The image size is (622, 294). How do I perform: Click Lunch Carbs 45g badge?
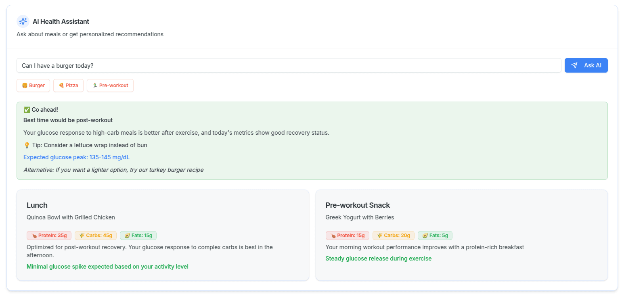(96, 236)
